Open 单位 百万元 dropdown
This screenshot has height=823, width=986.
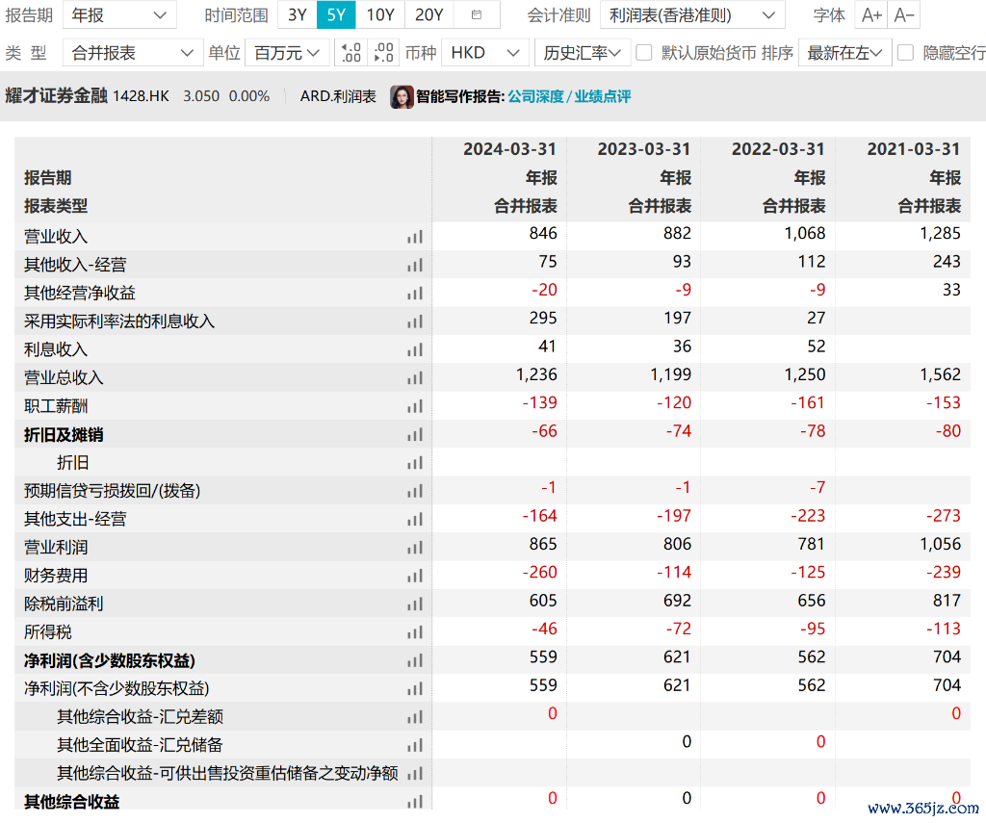(287, 53)
